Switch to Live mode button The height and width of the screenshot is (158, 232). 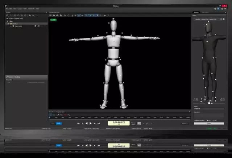53,123
